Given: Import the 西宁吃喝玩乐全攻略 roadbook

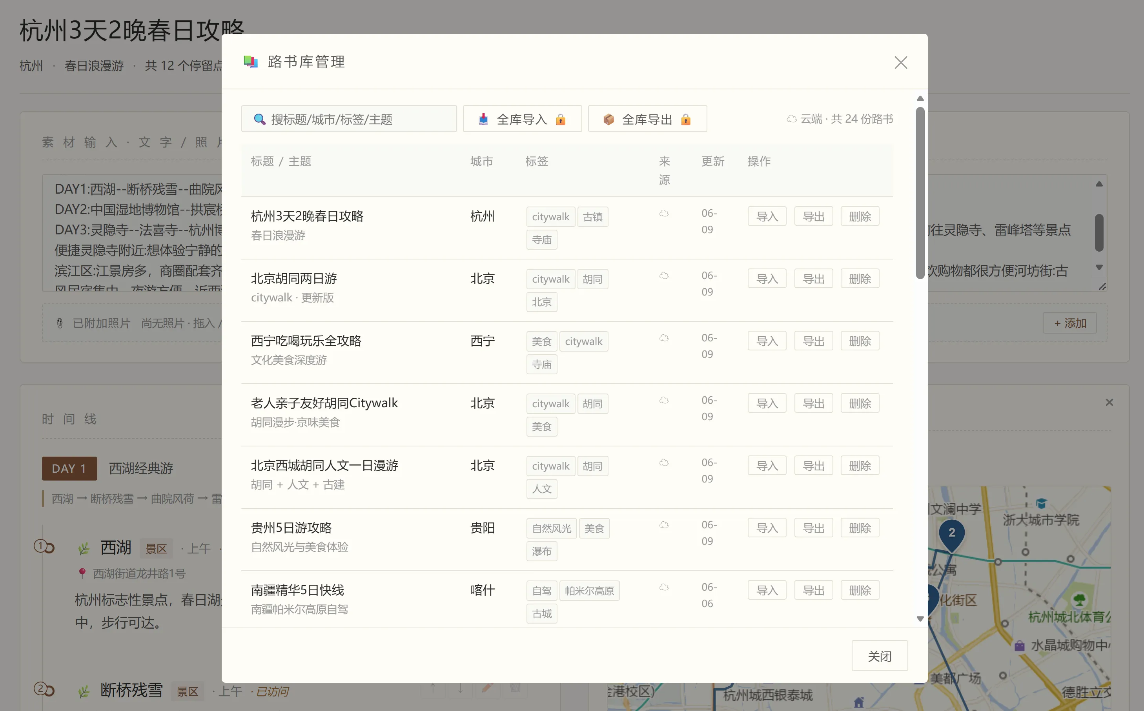Looking at the screenshot, I should pyautogui.click(x=767, y=341).
